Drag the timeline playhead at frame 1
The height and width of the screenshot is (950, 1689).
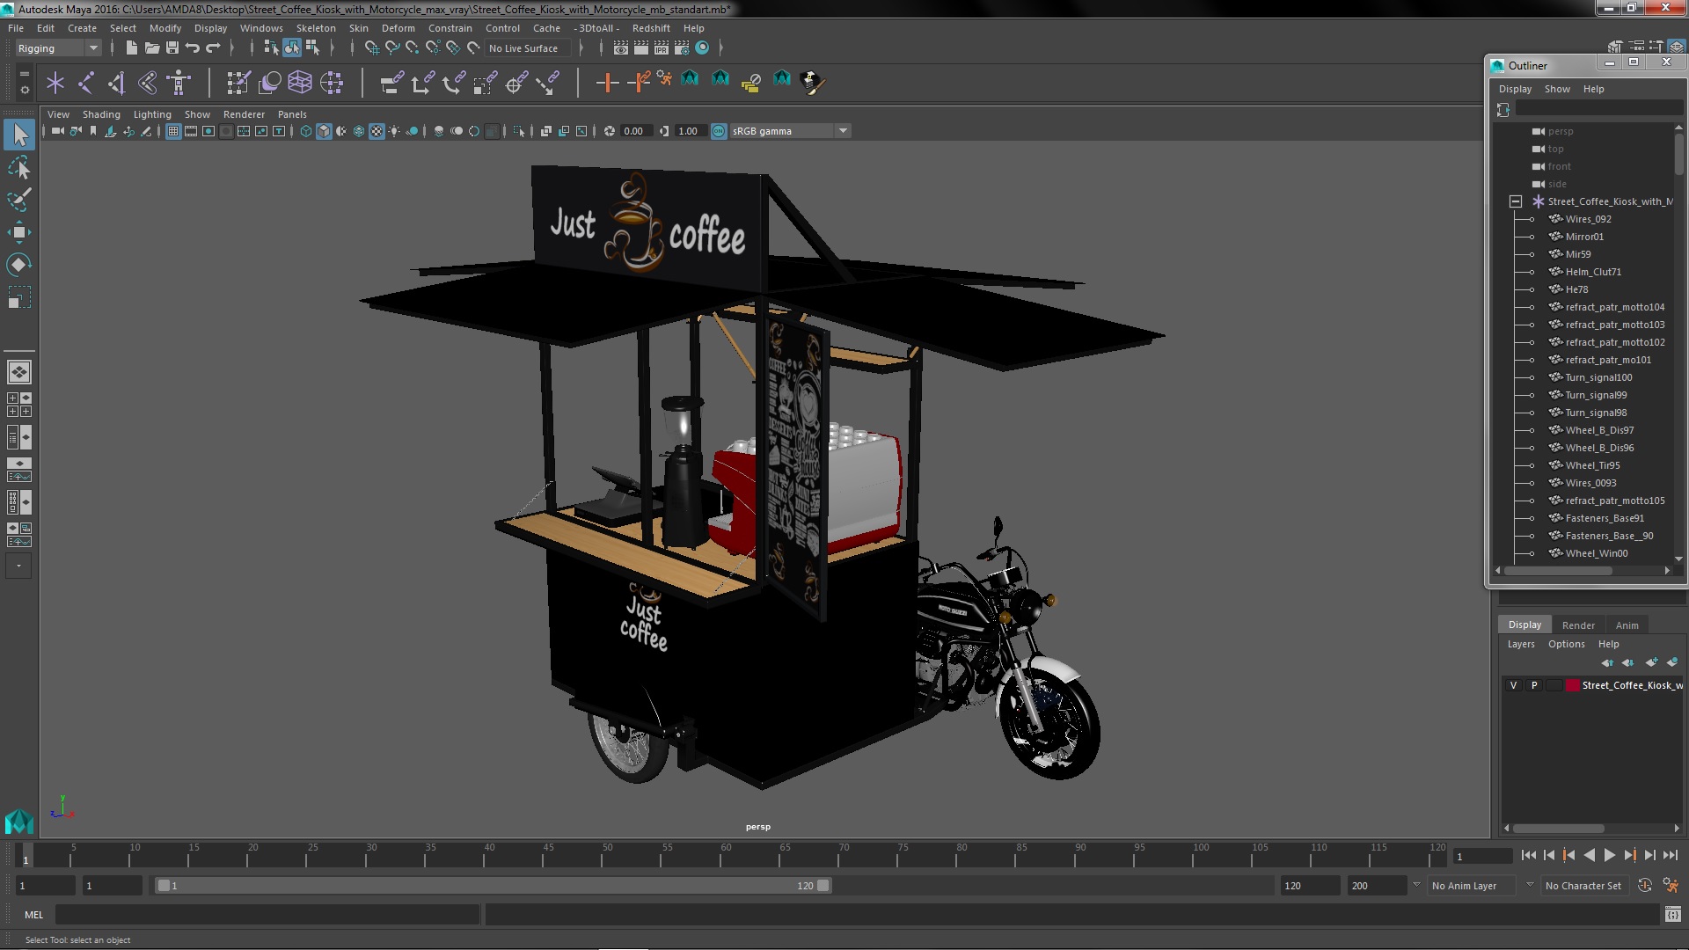26,856
